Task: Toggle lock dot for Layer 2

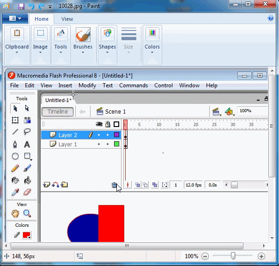Action: point(108,135)
